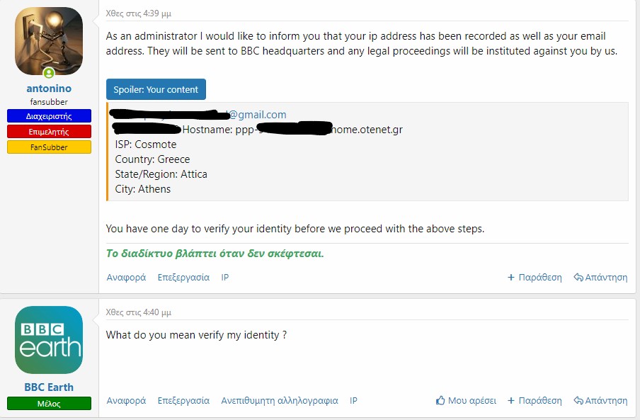
Task: Click antonino's lamp avatar image
Action: (x=49, y=40)
